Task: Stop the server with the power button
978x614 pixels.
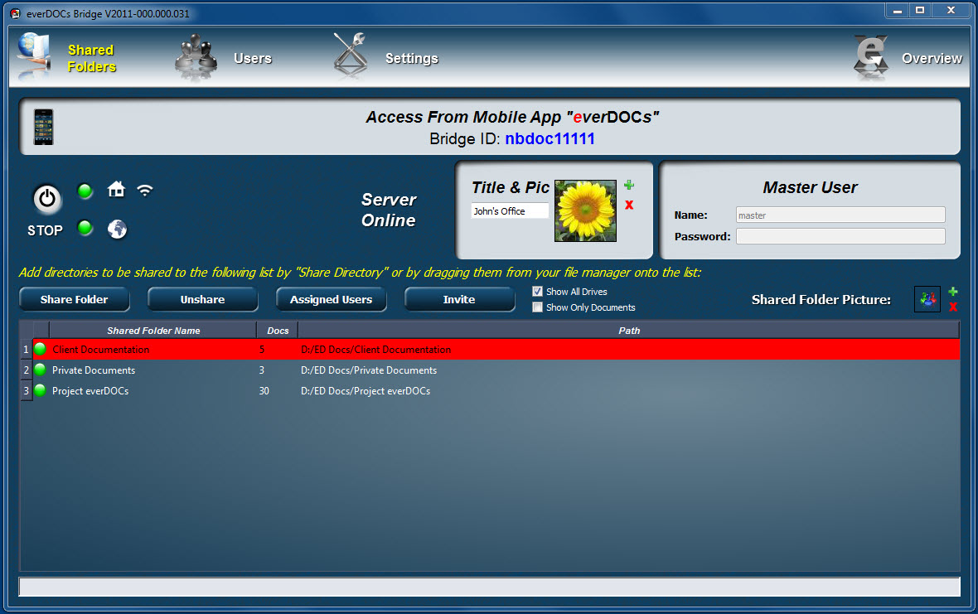Action: pyautogui.click(x=46, y=199)
